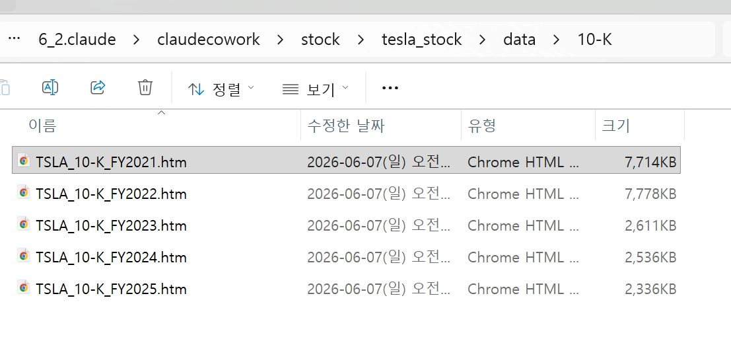
Task: Click the Rename toolbar icon
Action: click(x=50, y=87)
